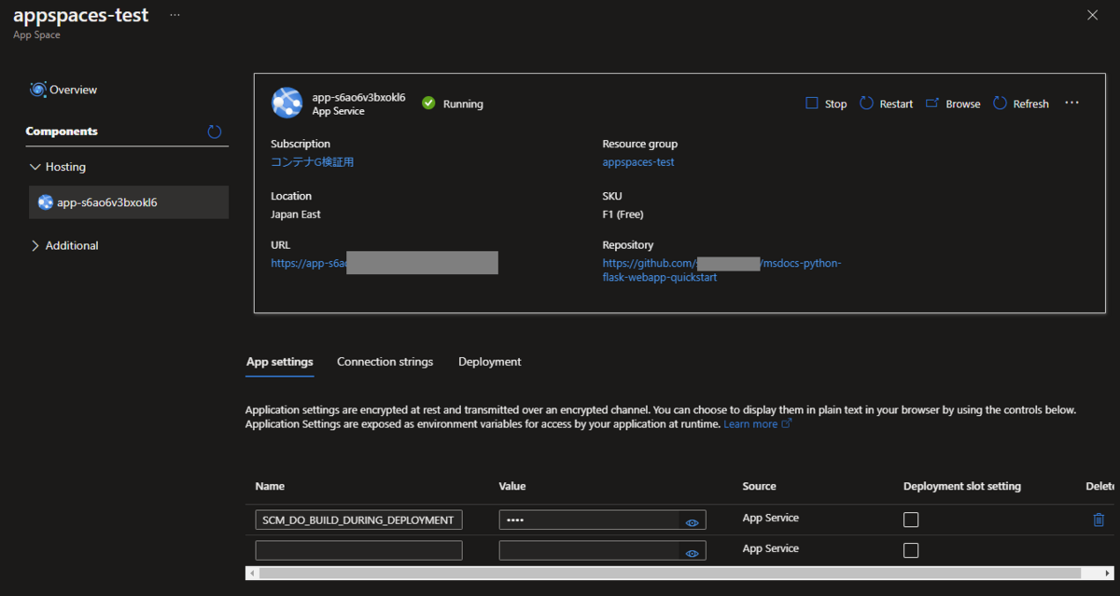This screenshot has width=1120, height=596.
Task: Switch to the App settings tab
Action: (279, 362)
